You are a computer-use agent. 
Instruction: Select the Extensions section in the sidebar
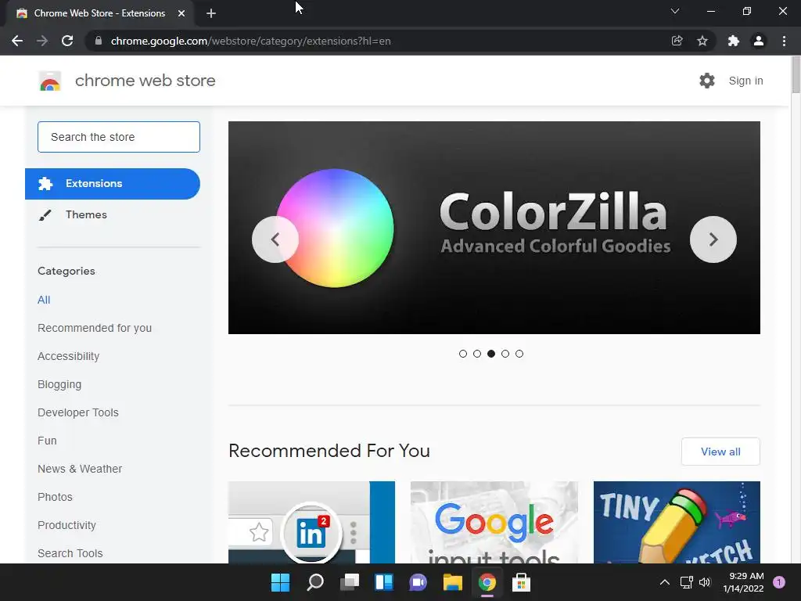(113, 184)
